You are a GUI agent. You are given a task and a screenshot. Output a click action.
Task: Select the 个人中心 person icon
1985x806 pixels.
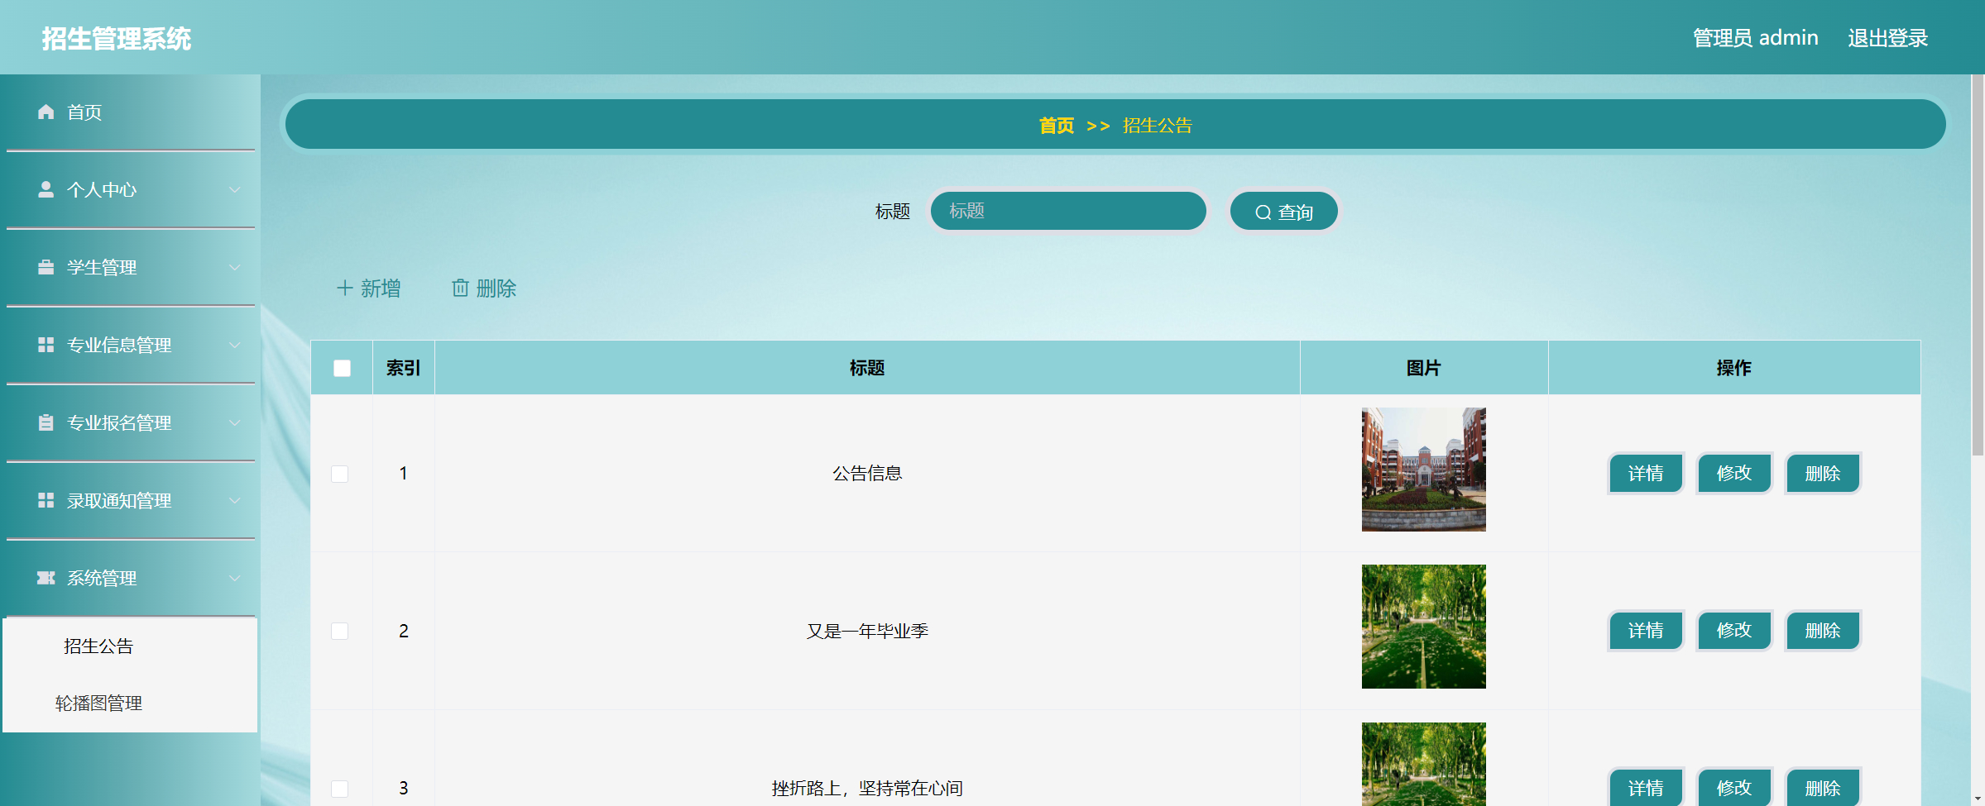[x=46, y=189]
